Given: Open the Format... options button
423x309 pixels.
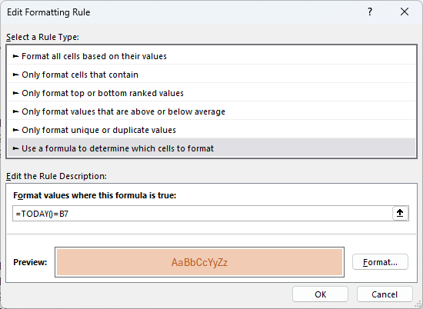Looking at the screenshot, I should [x=380, y=262].
